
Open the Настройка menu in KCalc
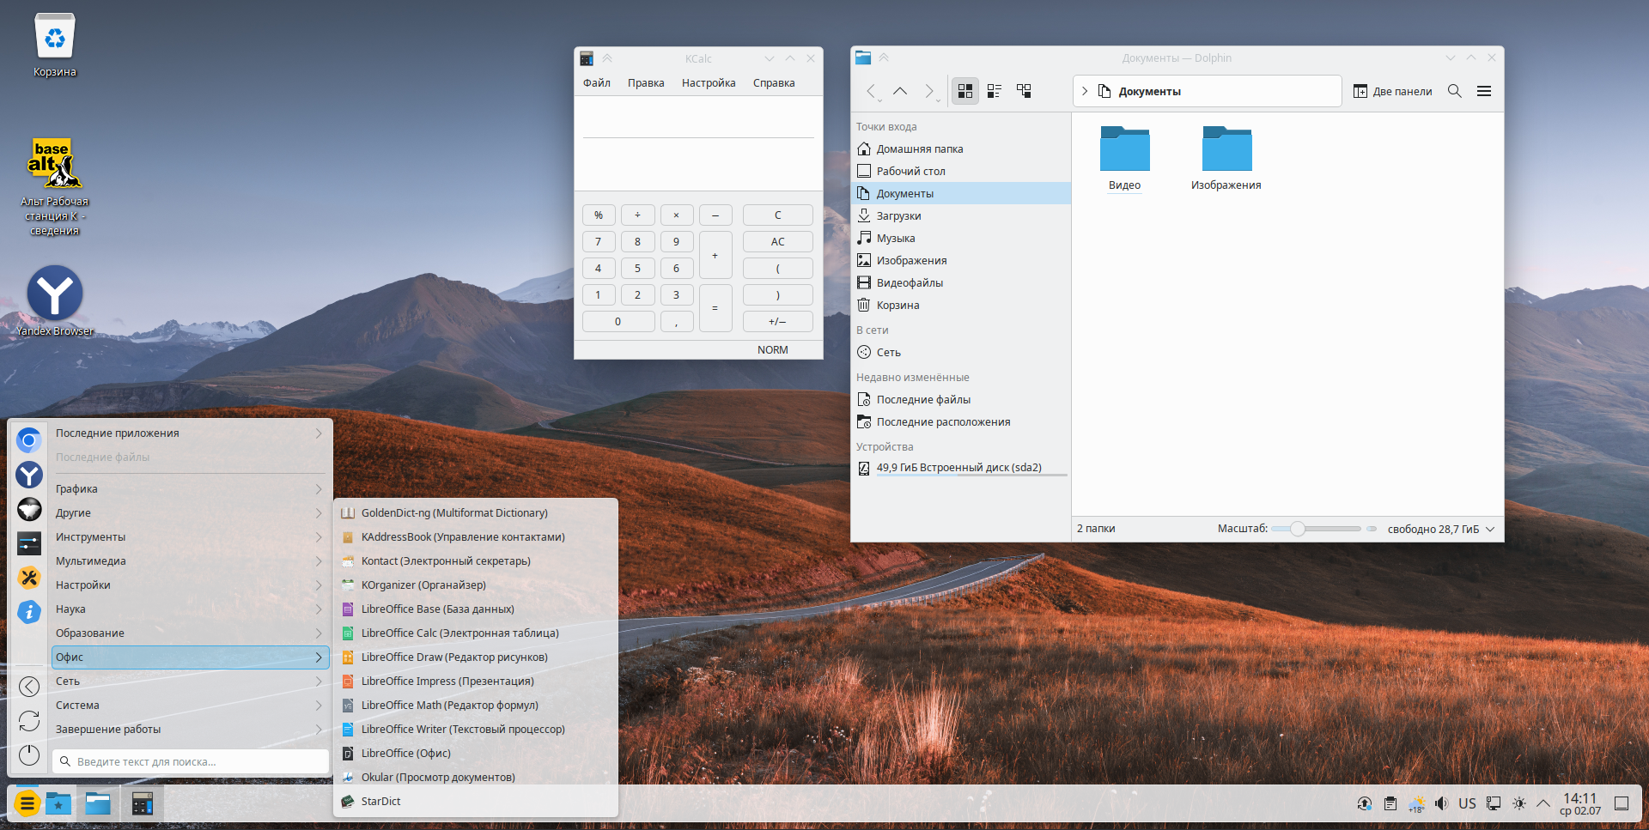click(708, 83)
